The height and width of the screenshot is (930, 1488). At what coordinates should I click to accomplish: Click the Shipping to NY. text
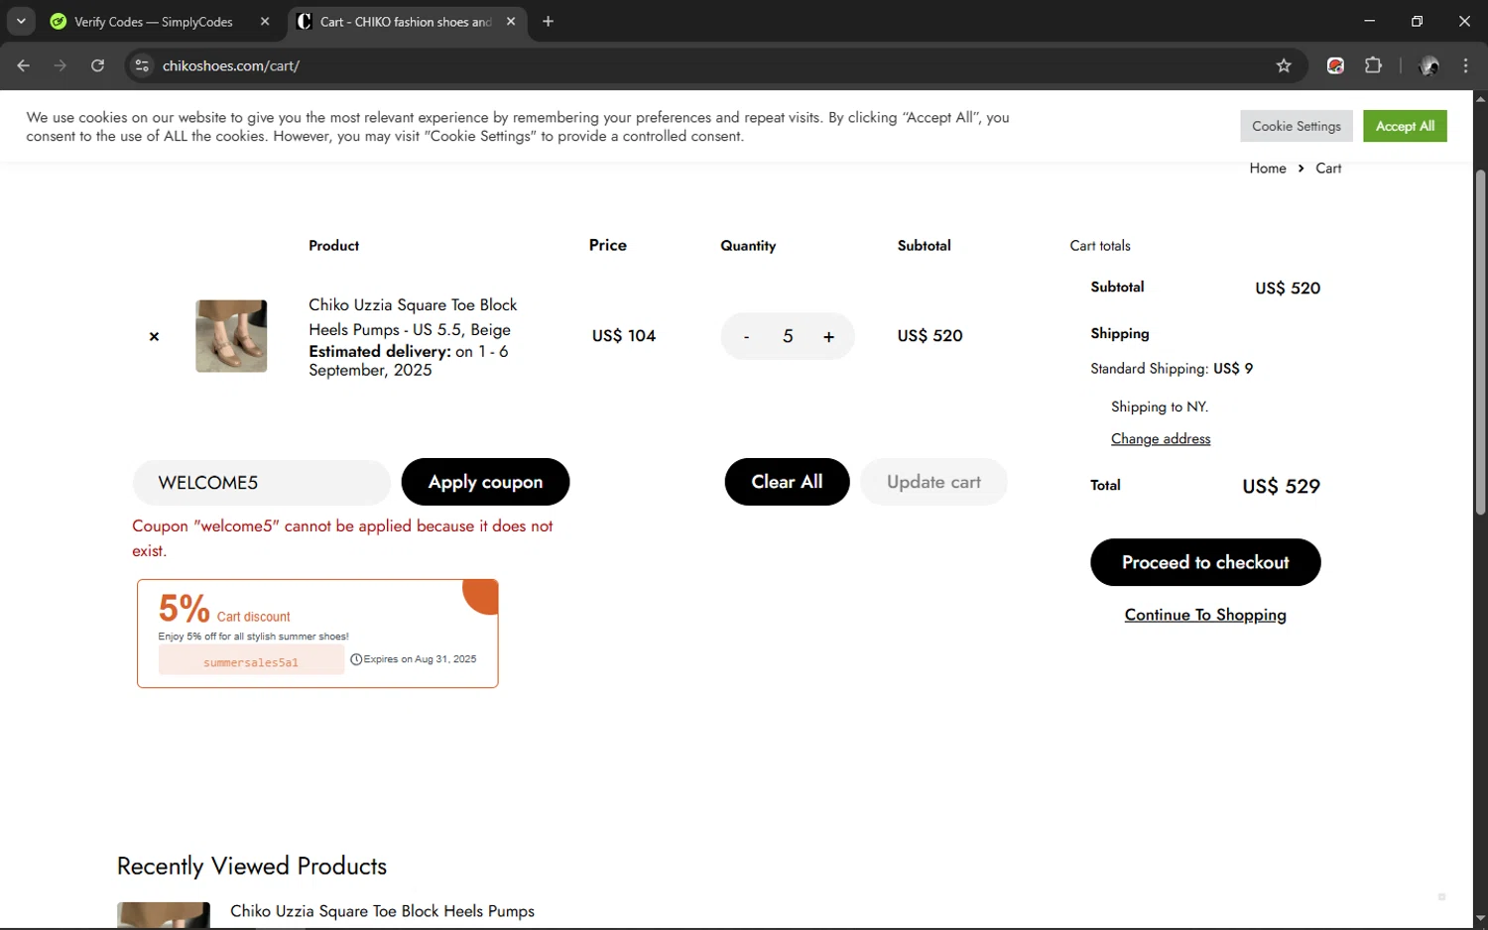1160,407
